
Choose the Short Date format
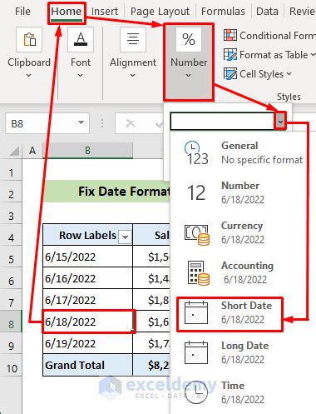[x=230, y=314]
